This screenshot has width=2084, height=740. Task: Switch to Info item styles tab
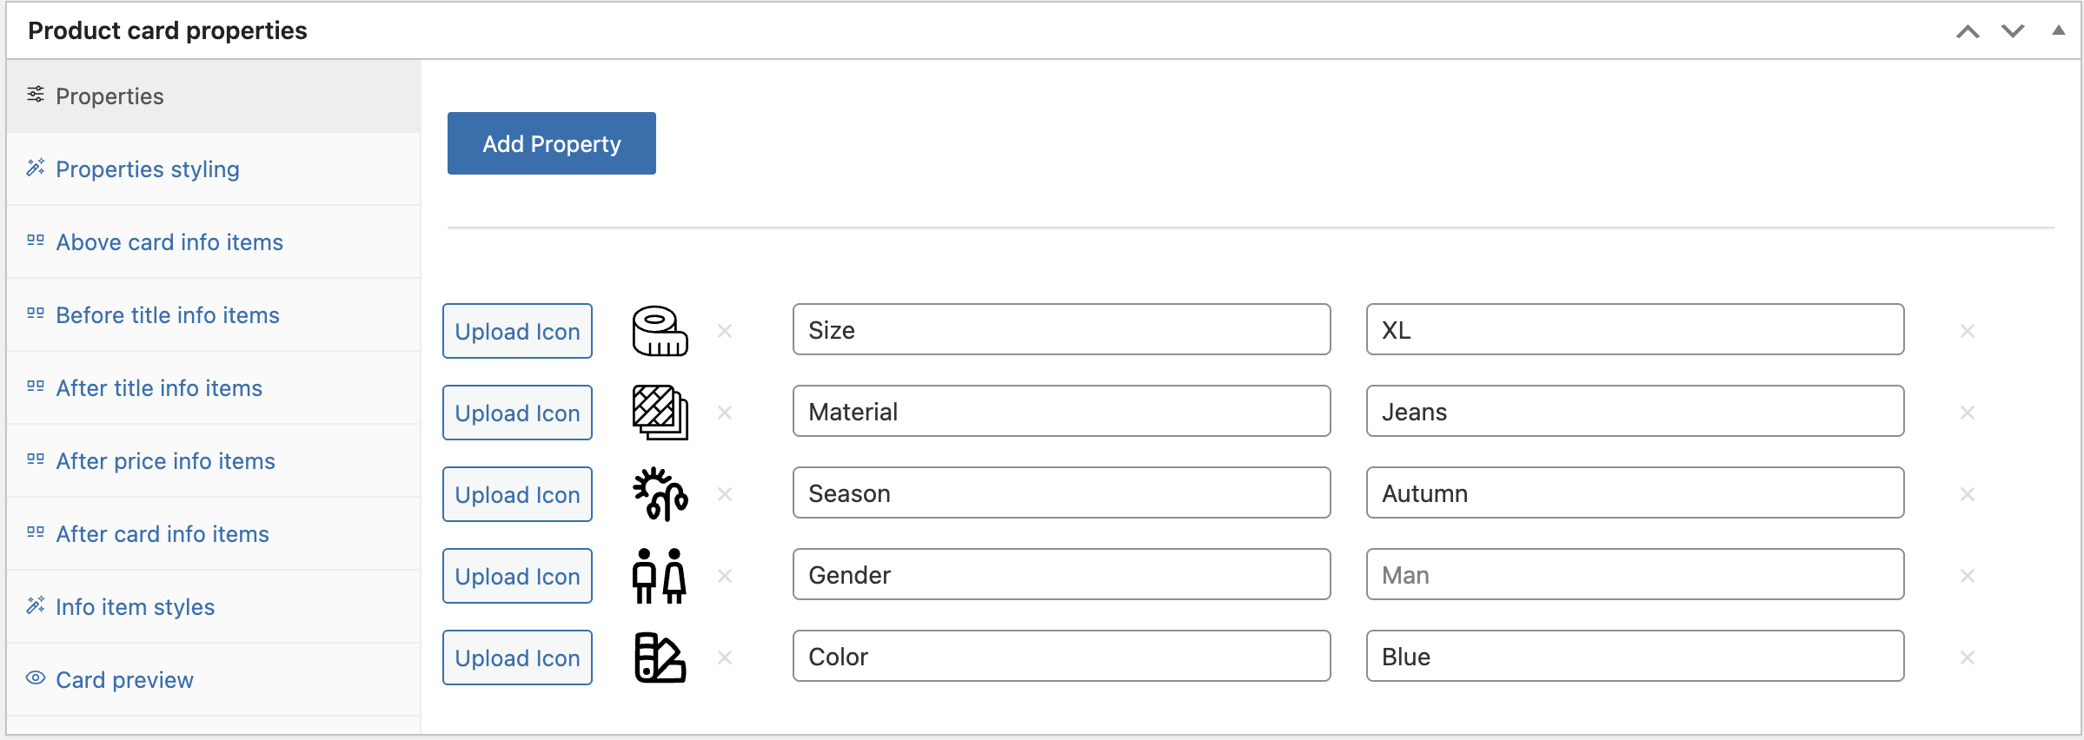pos(214,607)
